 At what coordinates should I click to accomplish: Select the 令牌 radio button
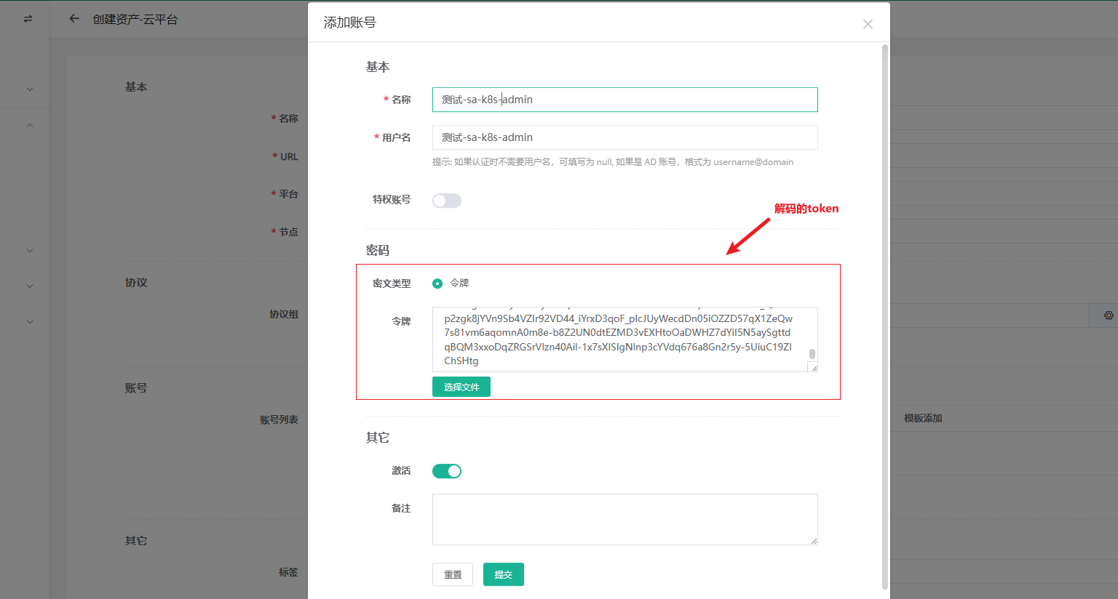pyautogui.click(x=437, y=284)
